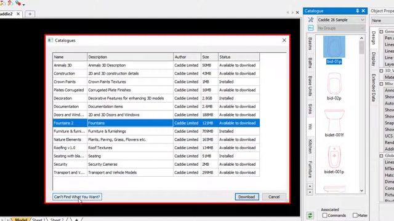Image resolution: width=394 pixels, height=221 pixels.
Task: Select the Nature Elements row
Action: 156,139
